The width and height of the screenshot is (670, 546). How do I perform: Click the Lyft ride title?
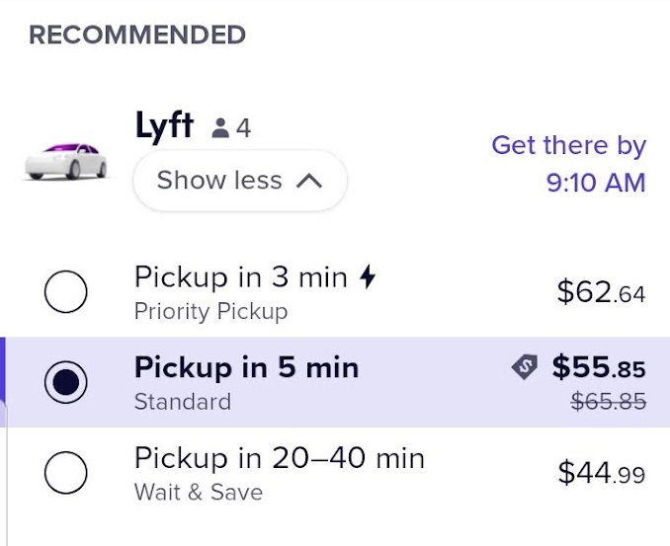(164, 126)
